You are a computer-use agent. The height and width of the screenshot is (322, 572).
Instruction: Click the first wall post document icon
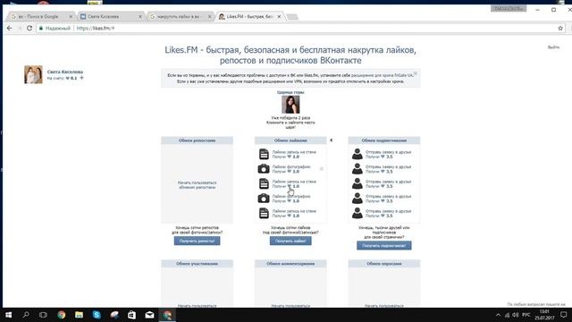(x=264, y=154)
